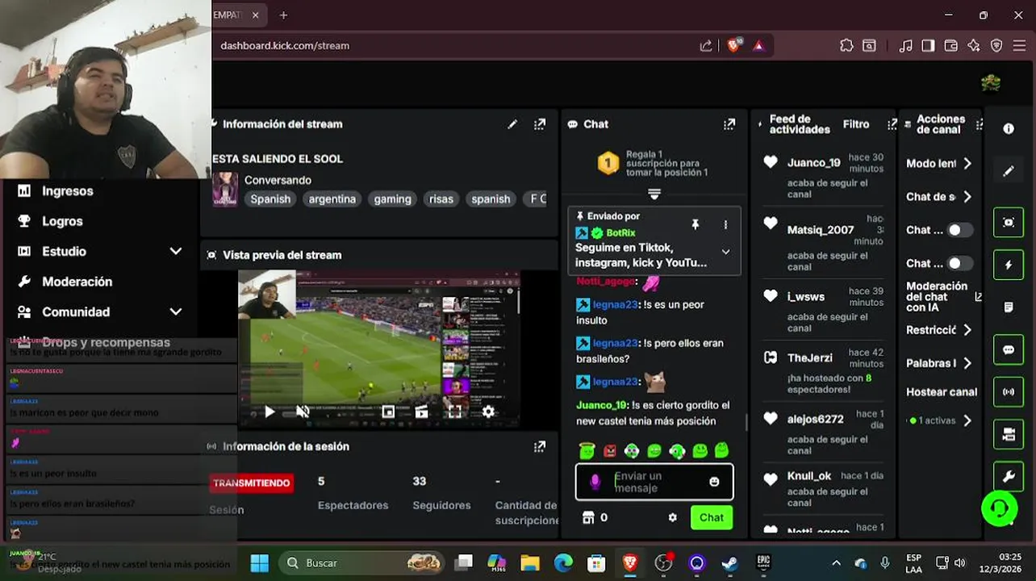Unmute the stream preview audio

pos(303,412)
